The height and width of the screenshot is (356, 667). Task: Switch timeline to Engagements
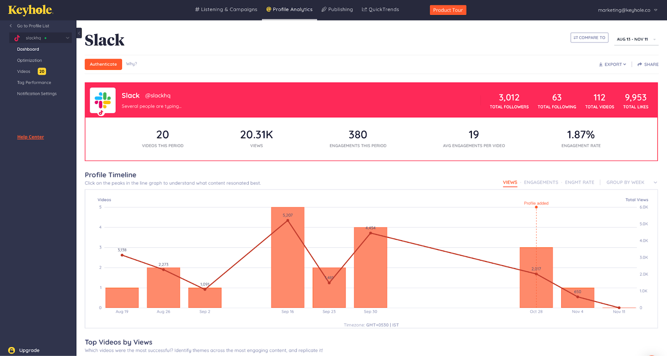[x=541, y=182]
